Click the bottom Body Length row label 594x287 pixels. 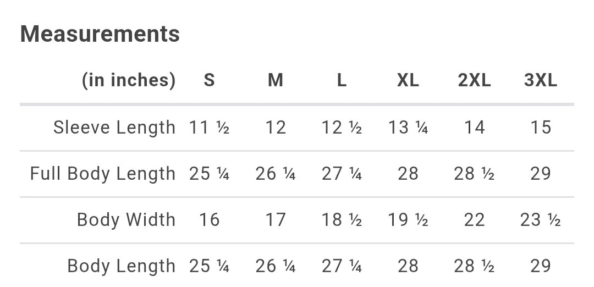(122, 266)
